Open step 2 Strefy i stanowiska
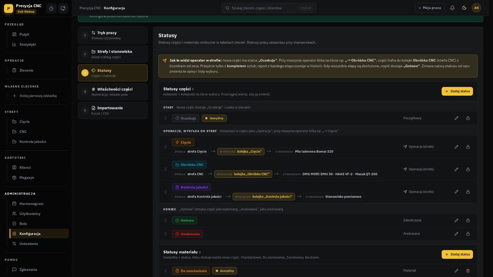The width and height of the screenshot is (493, 277). [113, 54]
